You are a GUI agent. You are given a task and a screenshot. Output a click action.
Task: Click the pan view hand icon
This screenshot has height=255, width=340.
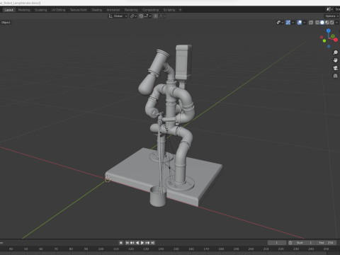[335, 60]
